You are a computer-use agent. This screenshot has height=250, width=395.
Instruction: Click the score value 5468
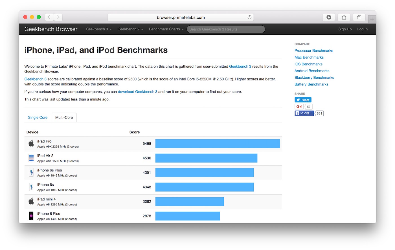147,144
